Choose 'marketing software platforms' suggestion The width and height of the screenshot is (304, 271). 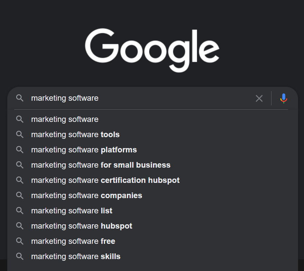[153, 150]
